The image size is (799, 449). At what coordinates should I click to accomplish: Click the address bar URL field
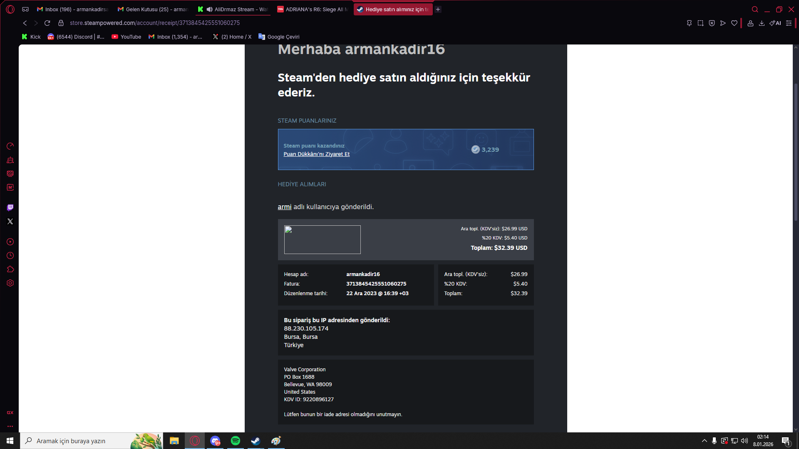coord(155,23)
